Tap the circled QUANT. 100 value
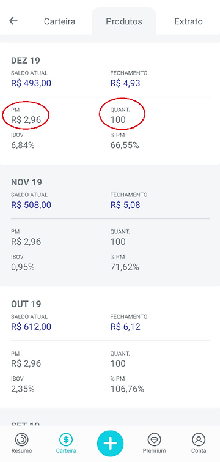This screenshot has height=462, width=220. pos(118,119)
